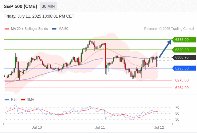
Task: Click the 6320.00 green resistance label
Action: (184, 50)
